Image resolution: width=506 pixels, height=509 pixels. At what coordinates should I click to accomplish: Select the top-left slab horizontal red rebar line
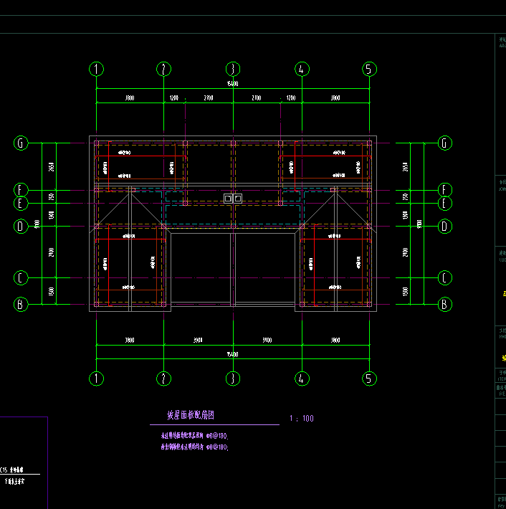pos(140,156)
